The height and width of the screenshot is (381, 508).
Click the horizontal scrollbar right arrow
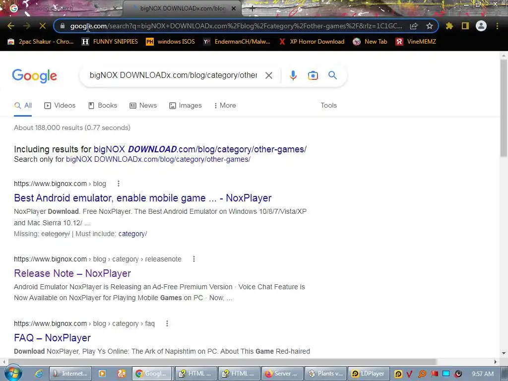[496, 362]
